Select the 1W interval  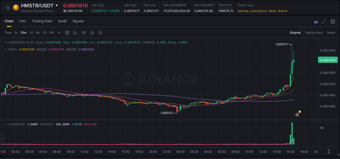(x=51, y=33)
